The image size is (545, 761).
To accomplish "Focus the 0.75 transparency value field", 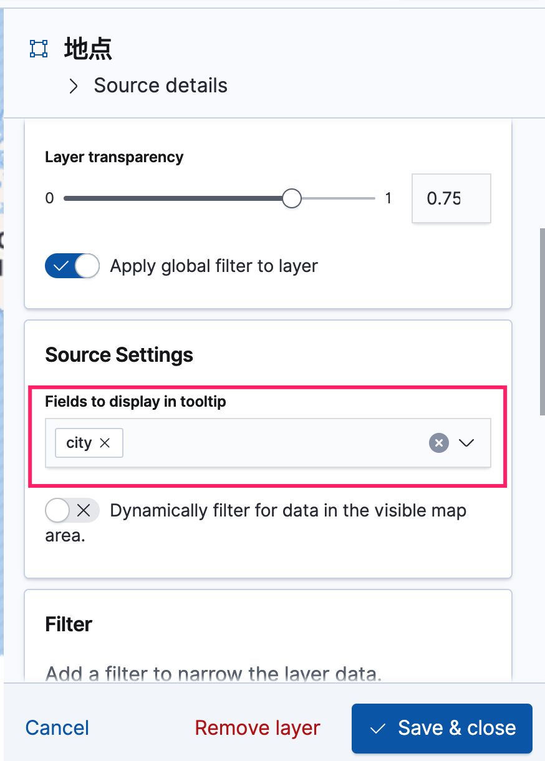I will (x=450, y=199).
